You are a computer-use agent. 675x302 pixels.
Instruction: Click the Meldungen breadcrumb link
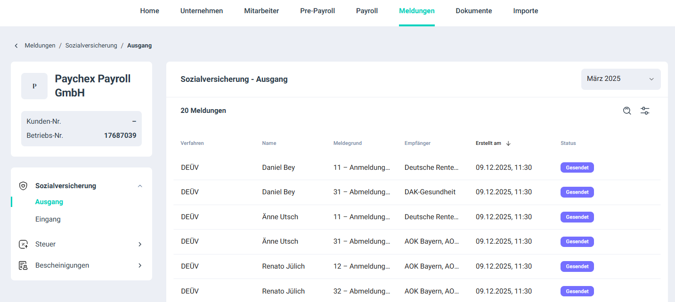pyautogui.click(x=40, y=46)
